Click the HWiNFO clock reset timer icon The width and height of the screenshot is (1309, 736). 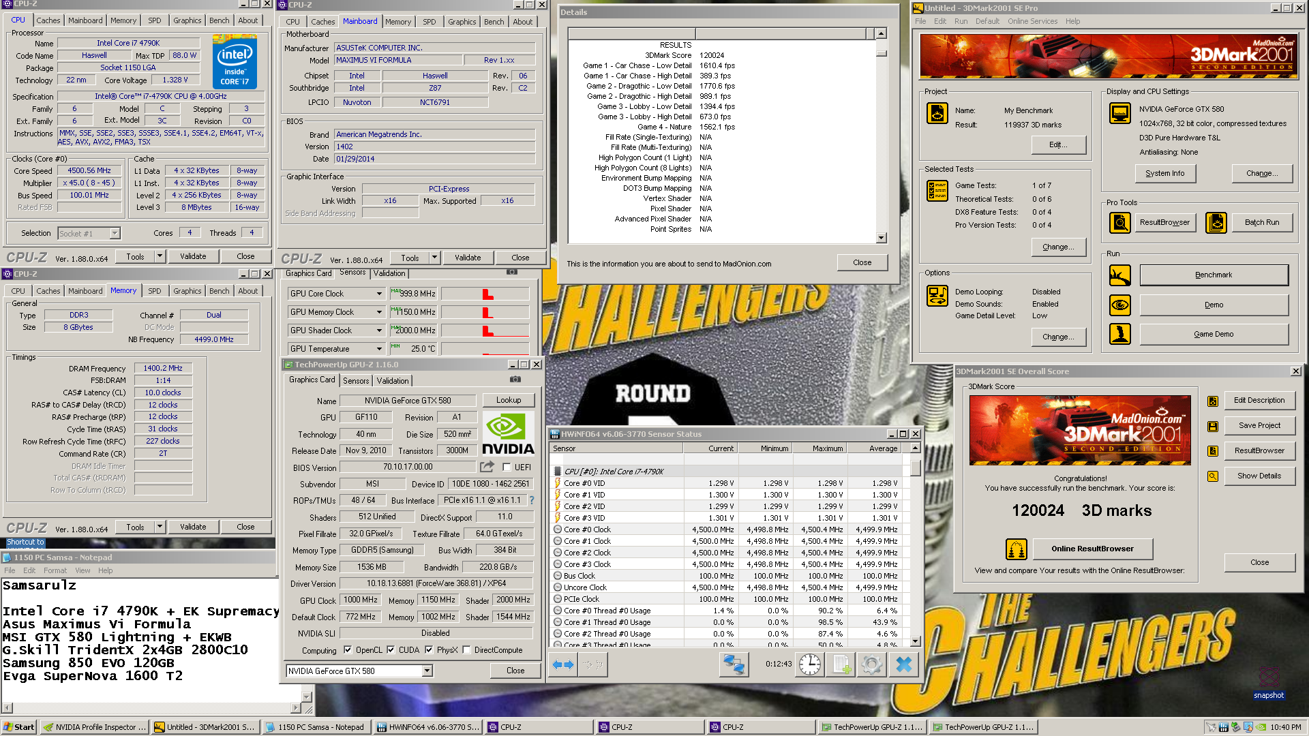[x=810, y=664]
